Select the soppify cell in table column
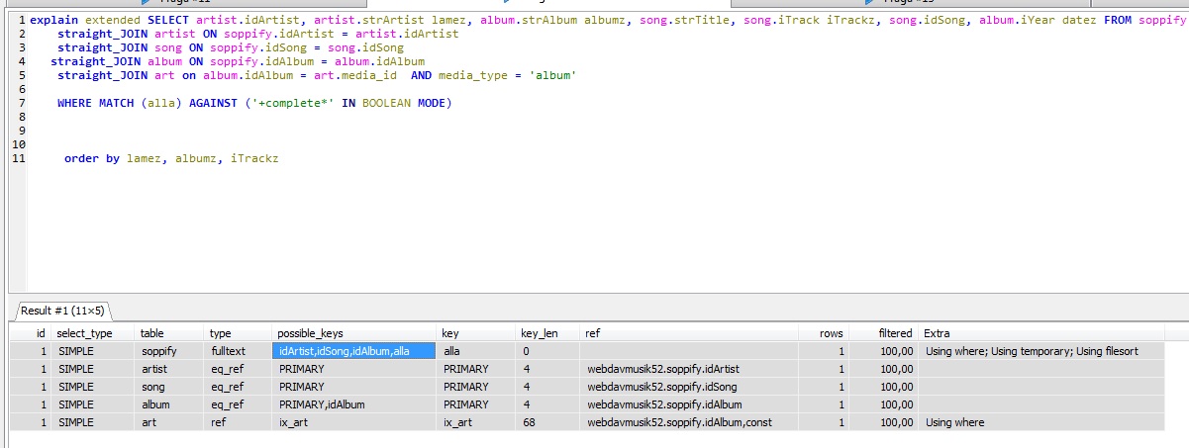 pyautogui.click(x=168, y=351)
